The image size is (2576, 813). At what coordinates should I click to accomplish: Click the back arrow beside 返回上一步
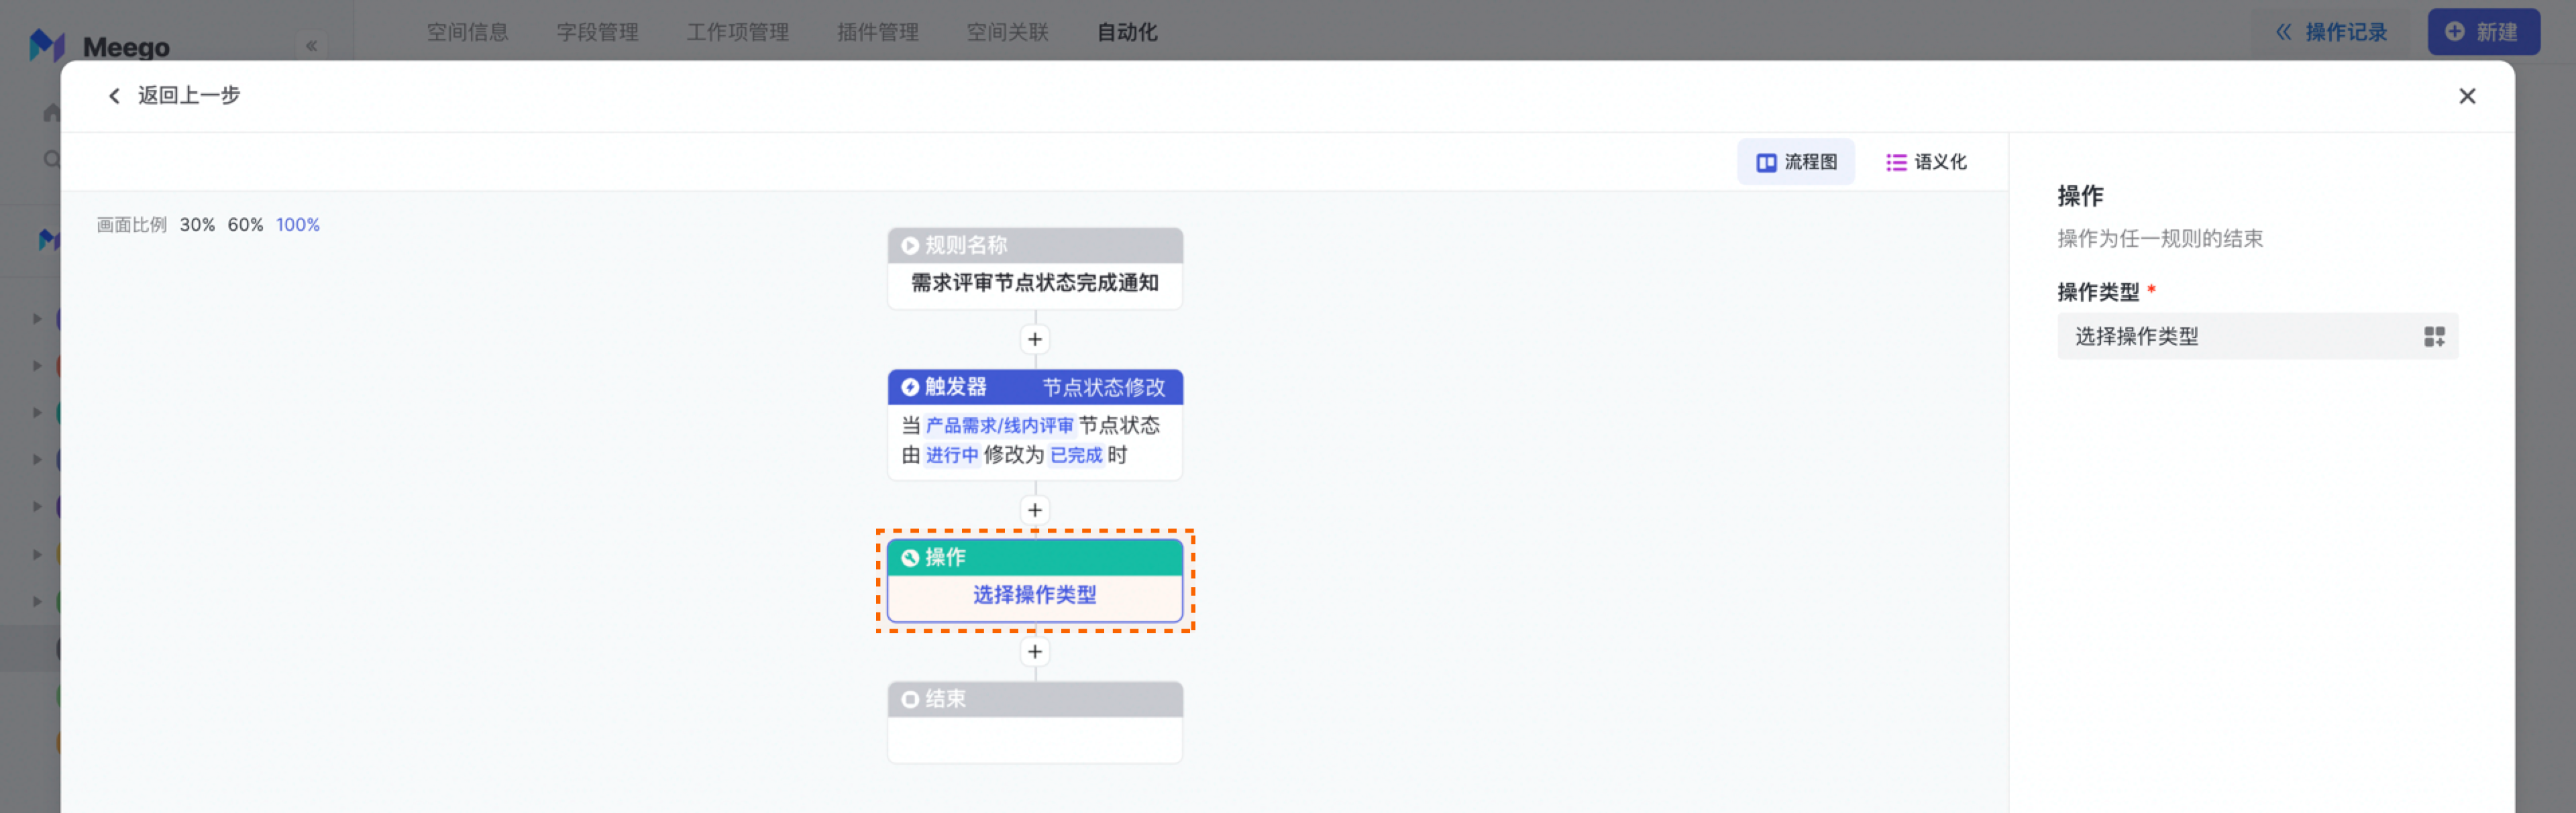coord(114,96)
